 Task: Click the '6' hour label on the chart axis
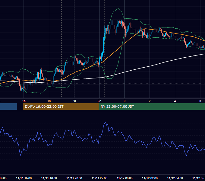click(200, 101)
